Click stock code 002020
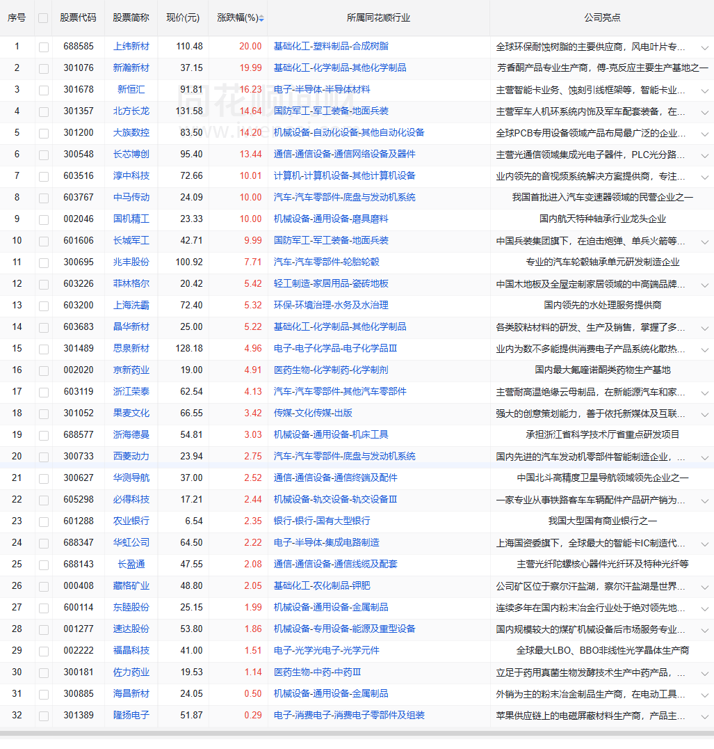The height and width of the screenshot is (749, 714). 79,370
